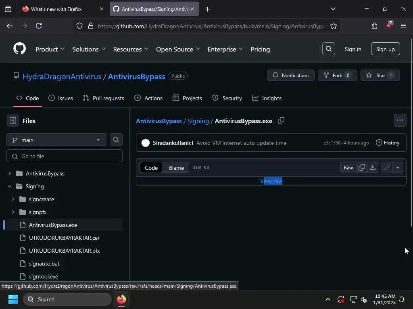Expand the Open Source menu
Viewport: 413px width, 309px height.
point(178,49)
